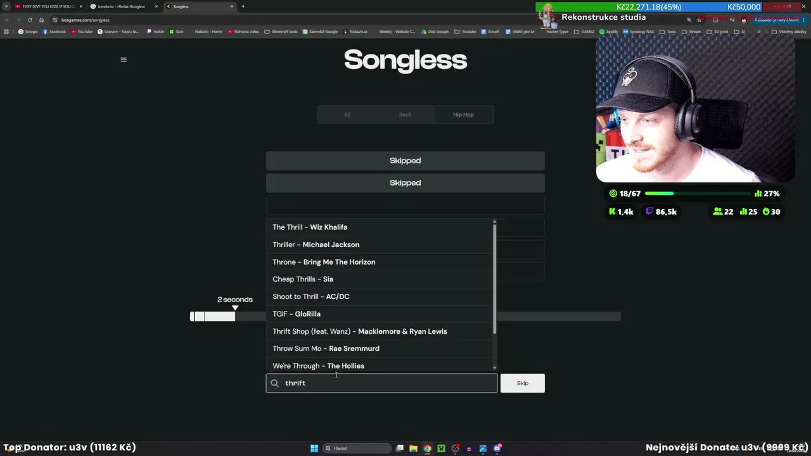The height and width of the screenshot is (456, 811).
Task: Open the YouTube bookmark
Action: point(82,32)
